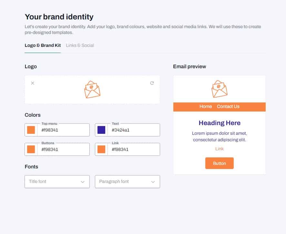This screenshot has height=234, width=286.
Task: Open the Title font dropdown
Action: coord(57,182)
